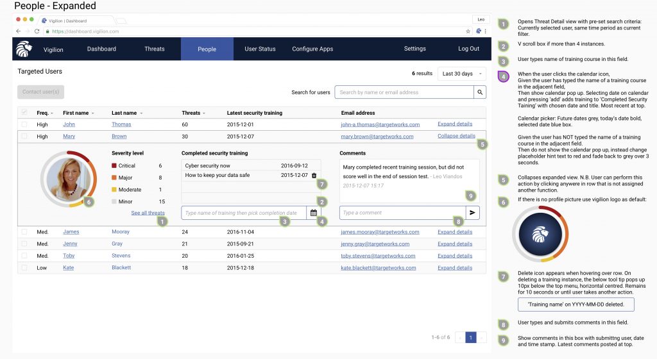Collapse details for Mary Brown

click(456, 136)
